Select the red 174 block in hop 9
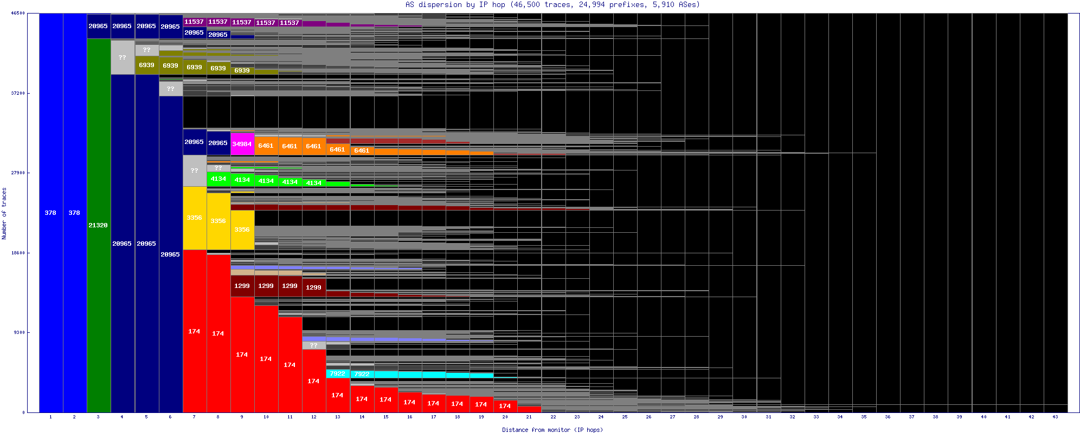 pyautogui.click(x=242, y=355)
